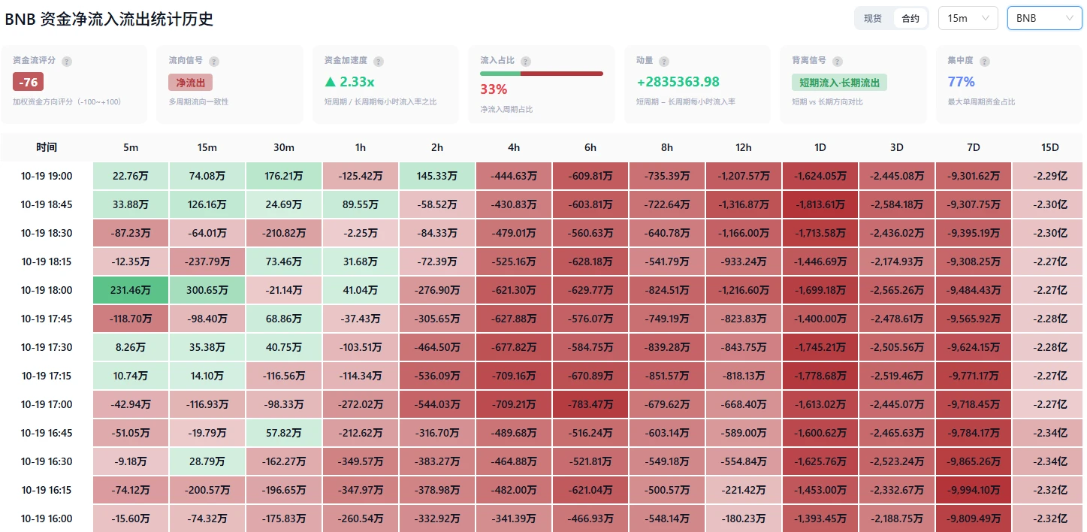Click the 短期流入·长期流出 divergence badge
Image resolution: width=1087 pixels, height=532 pixels.
pyautogui.click(x=839, y=83)
